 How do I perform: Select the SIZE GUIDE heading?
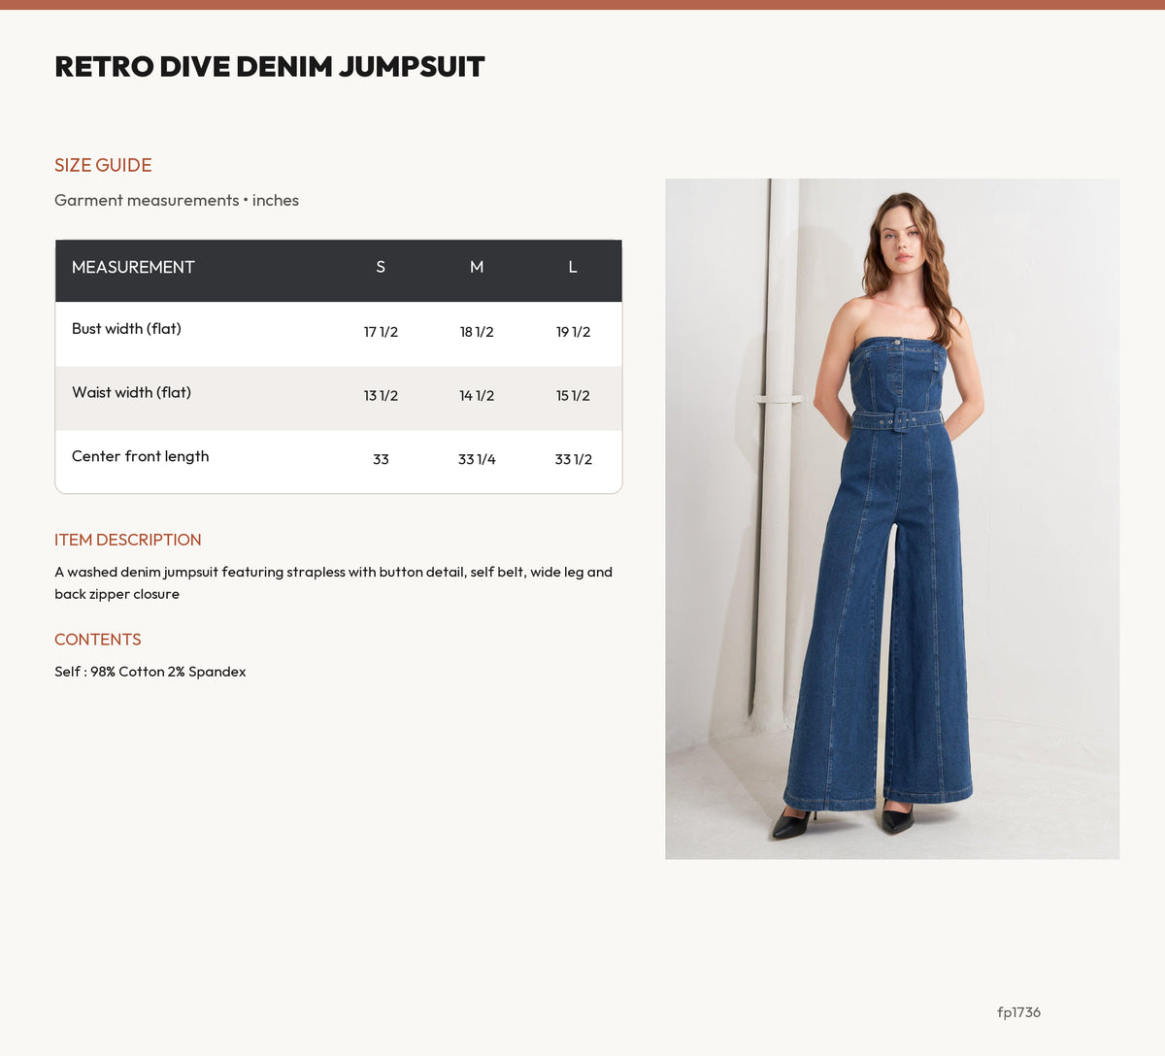click(103, 165)
